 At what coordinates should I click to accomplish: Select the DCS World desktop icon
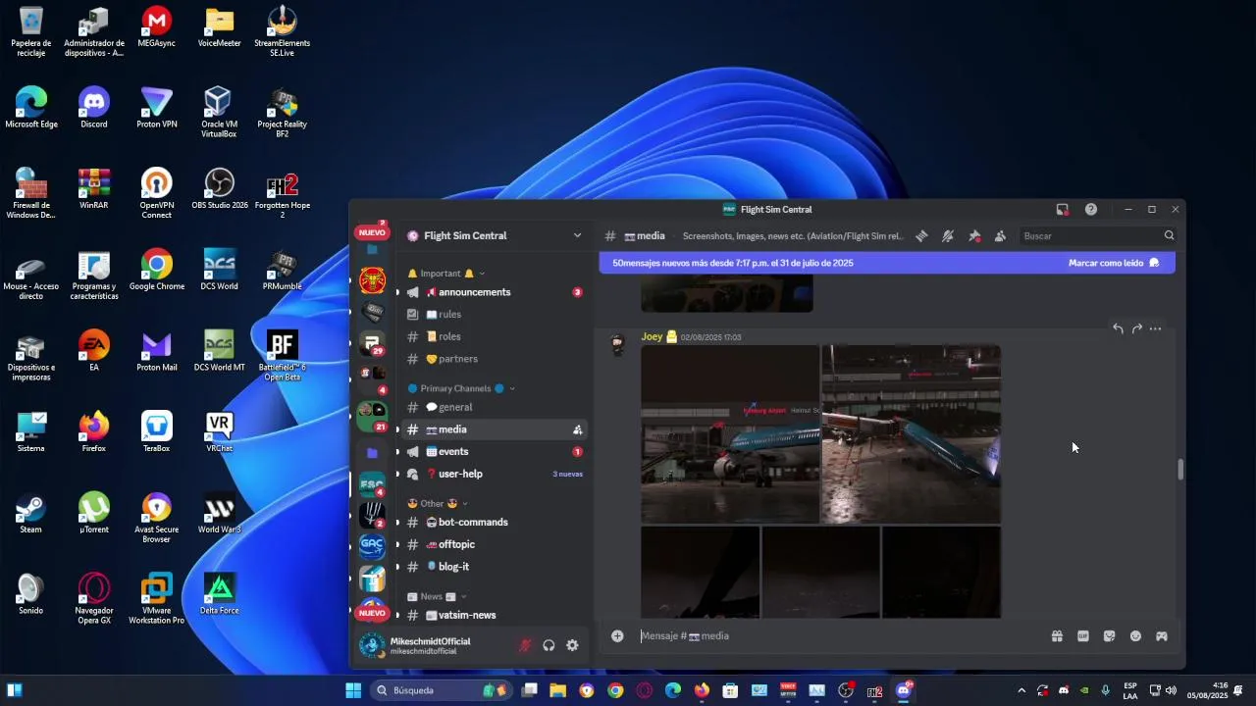219,270
